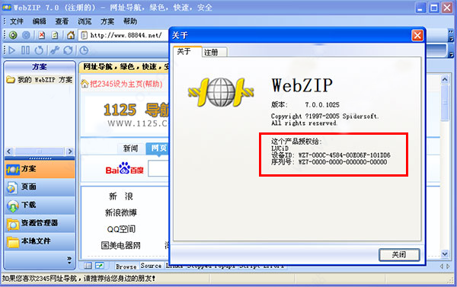Click the green Back navigation icon

click(x=13, y=35)
